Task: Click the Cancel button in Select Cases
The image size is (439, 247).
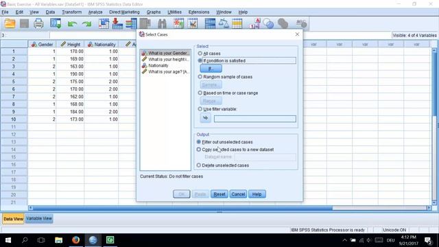Action: tap(238, 194)
